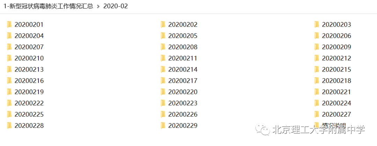Select the folder named 20200224
Viewport: 377px width, 146px height.
click(333, 103)
